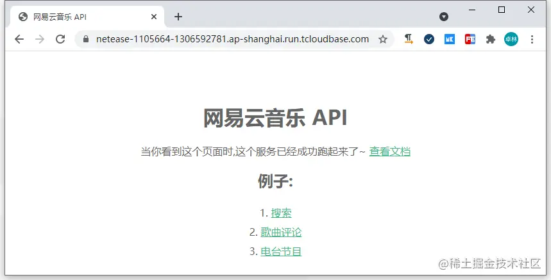Select the 网易云音乐 API tab
Image resolution: width=551 pixels, height=280 pixels.
pyautogui.click(x=87, y=17)
